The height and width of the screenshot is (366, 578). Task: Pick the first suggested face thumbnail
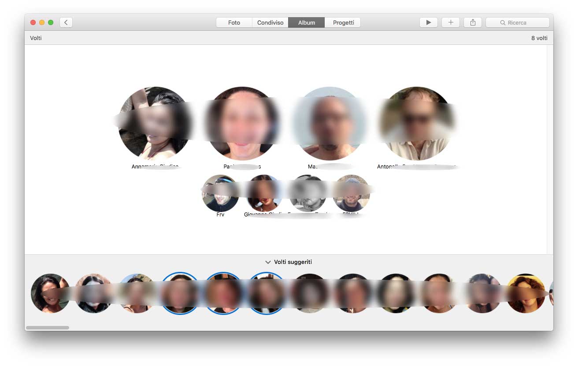50,293
